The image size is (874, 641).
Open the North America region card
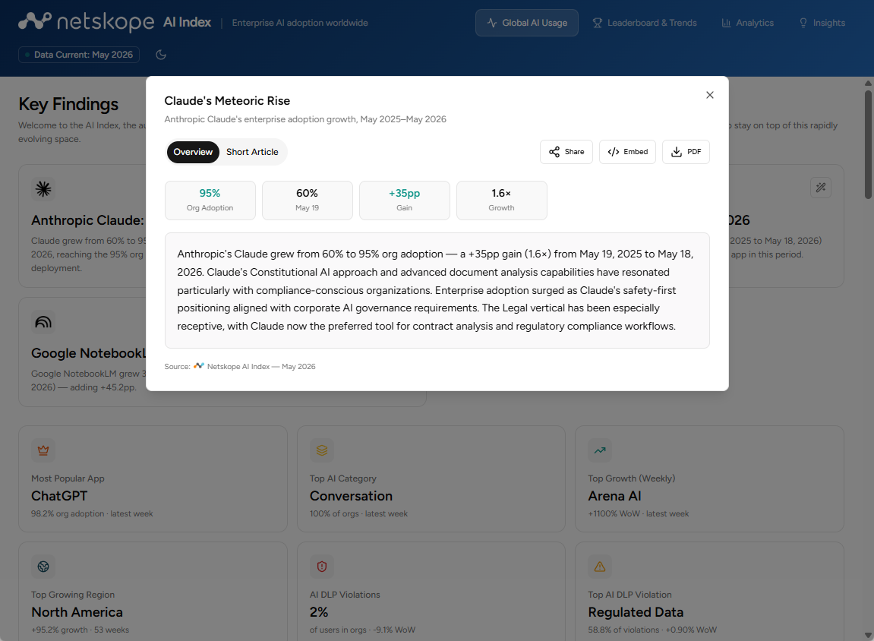(153, 592)
